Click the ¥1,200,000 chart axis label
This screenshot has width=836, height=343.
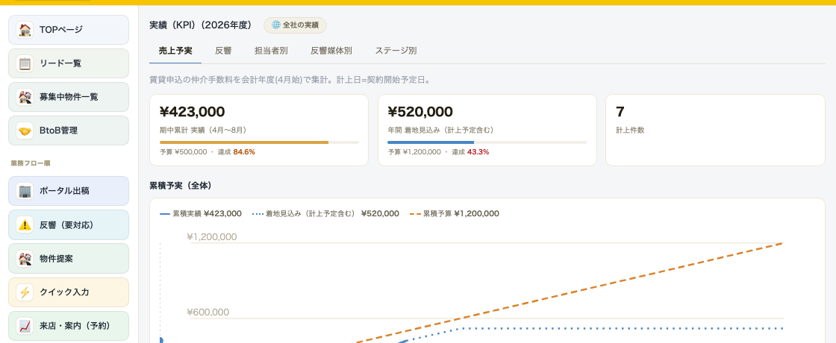point(212,237)
